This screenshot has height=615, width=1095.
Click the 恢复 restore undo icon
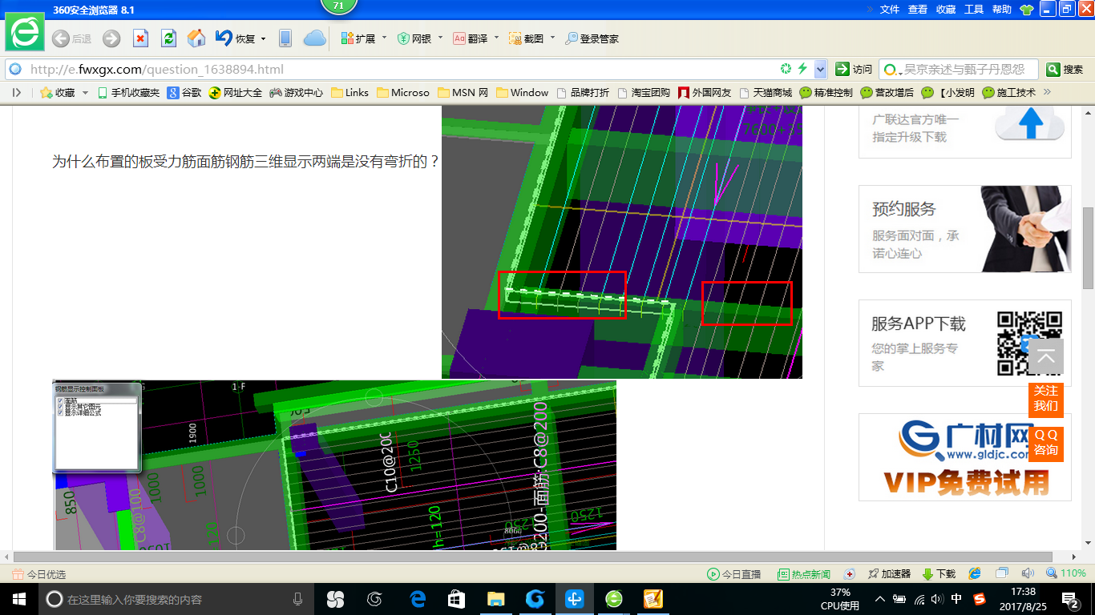(x=224, y=38)
